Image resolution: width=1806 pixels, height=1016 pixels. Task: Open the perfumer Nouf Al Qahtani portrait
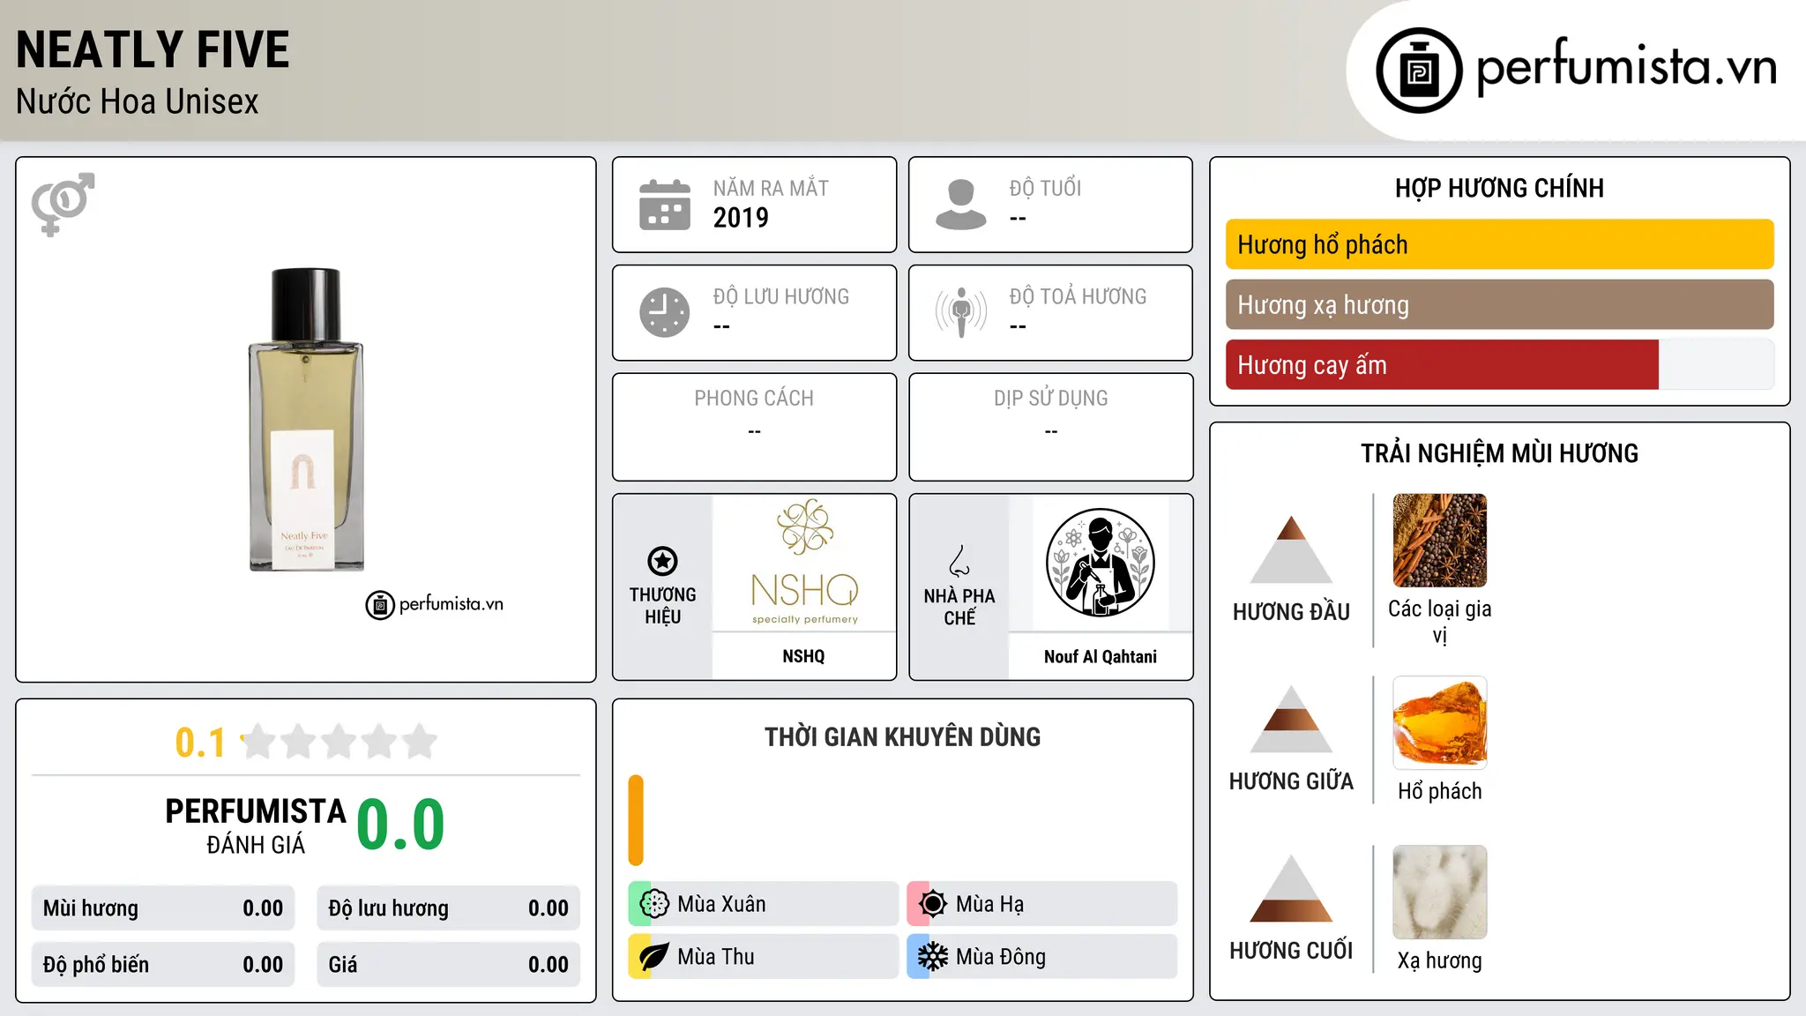coord(1101,563)
